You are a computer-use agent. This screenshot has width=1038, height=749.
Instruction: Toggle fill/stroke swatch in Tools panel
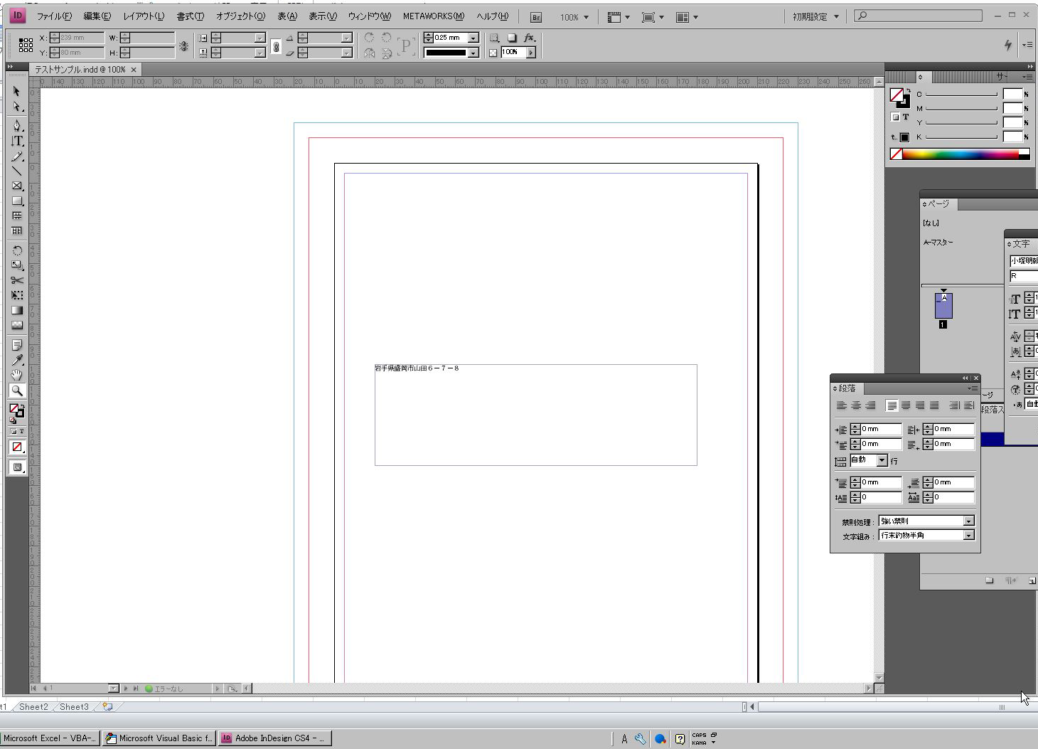point(16,410)
